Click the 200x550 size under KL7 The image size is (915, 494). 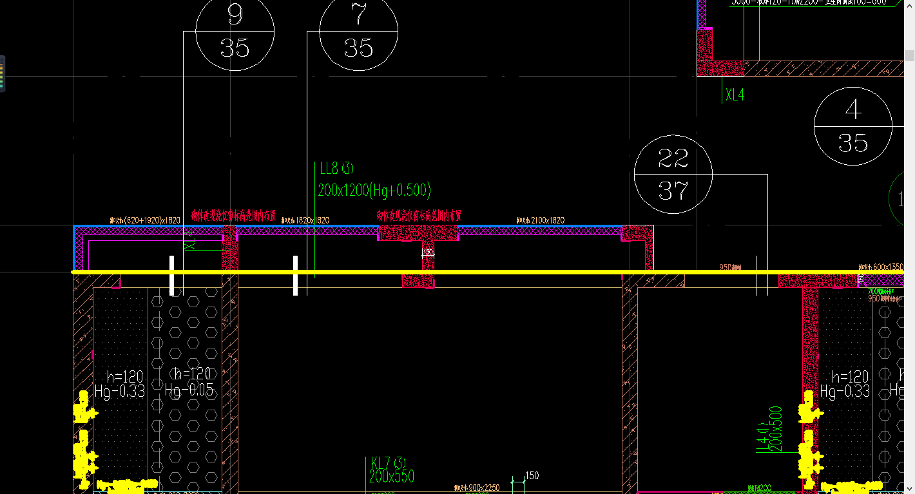coord(392,477)
